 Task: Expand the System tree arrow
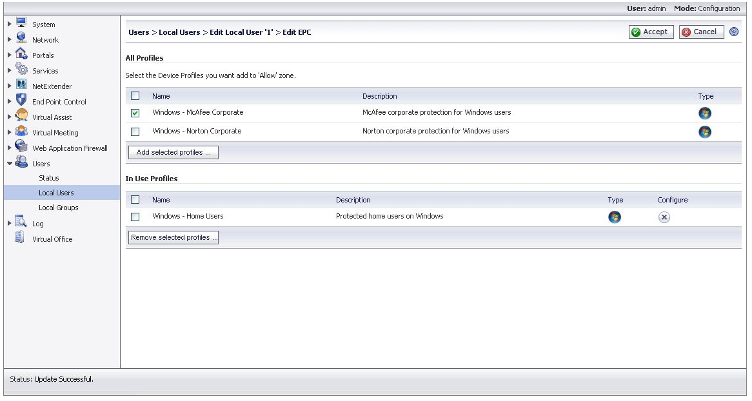[9, 24]
